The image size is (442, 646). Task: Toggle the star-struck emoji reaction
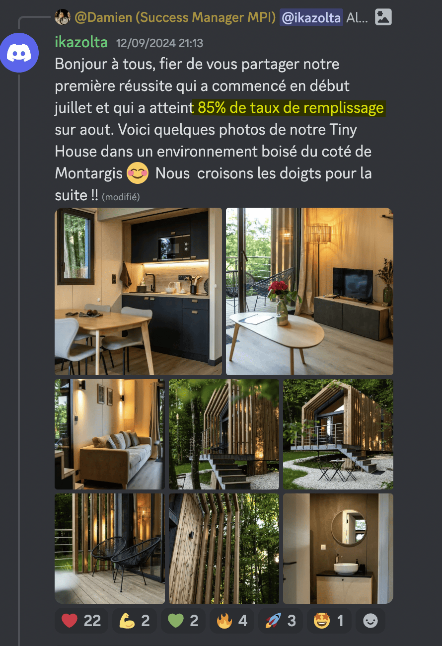[329, 620]
